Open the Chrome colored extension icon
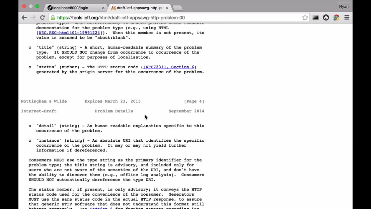The image size is (371, 209). coord(336,17)
